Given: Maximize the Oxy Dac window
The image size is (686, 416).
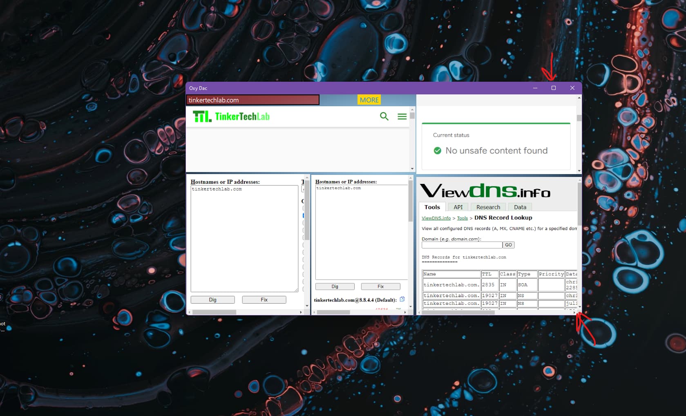Looking at the screenshot, I should pos(554,88).
